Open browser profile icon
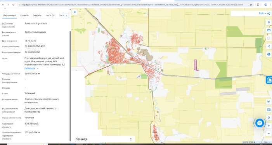 click(265, 5)
